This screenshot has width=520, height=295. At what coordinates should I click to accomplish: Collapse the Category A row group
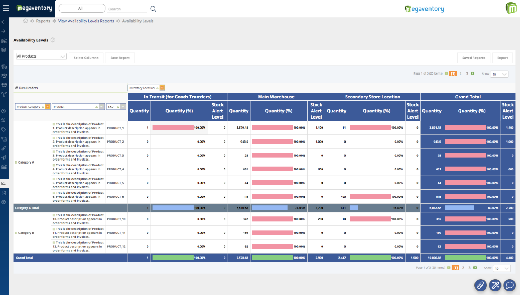pos(16,162)
